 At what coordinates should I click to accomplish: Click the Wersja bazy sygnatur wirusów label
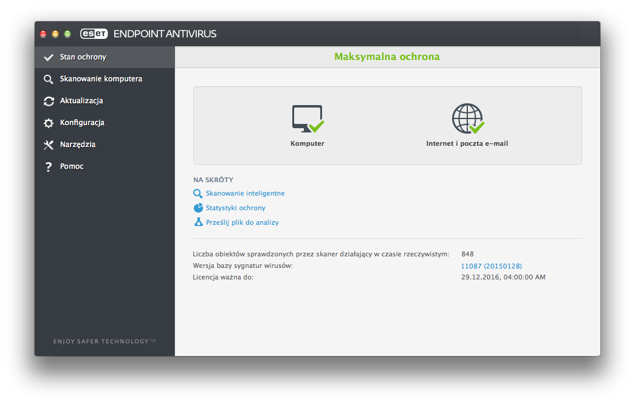242,266
